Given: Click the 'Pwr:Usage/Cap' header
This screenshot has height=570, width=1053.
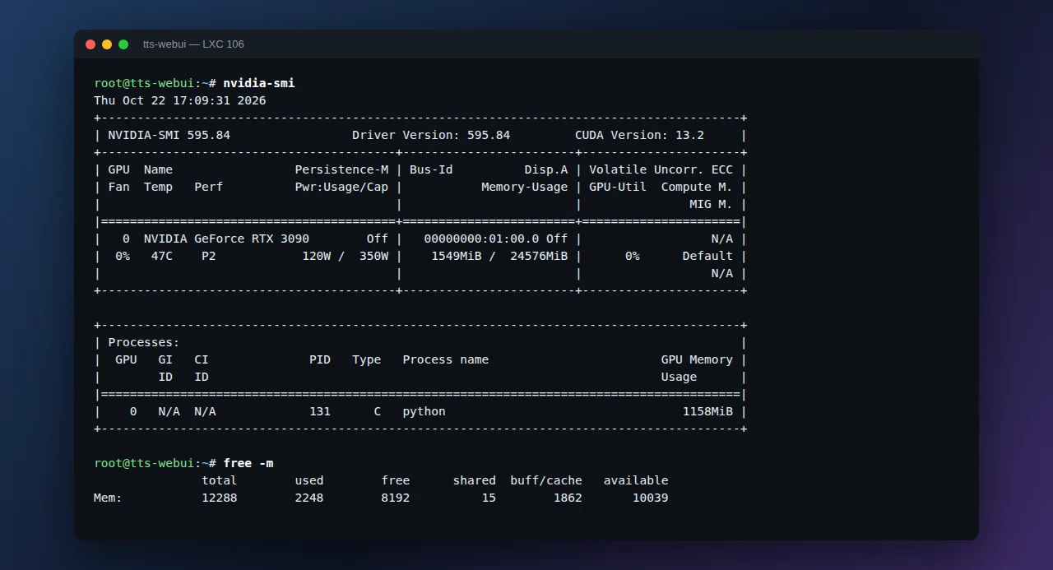Looking at the screenshot, I should 341,187.
